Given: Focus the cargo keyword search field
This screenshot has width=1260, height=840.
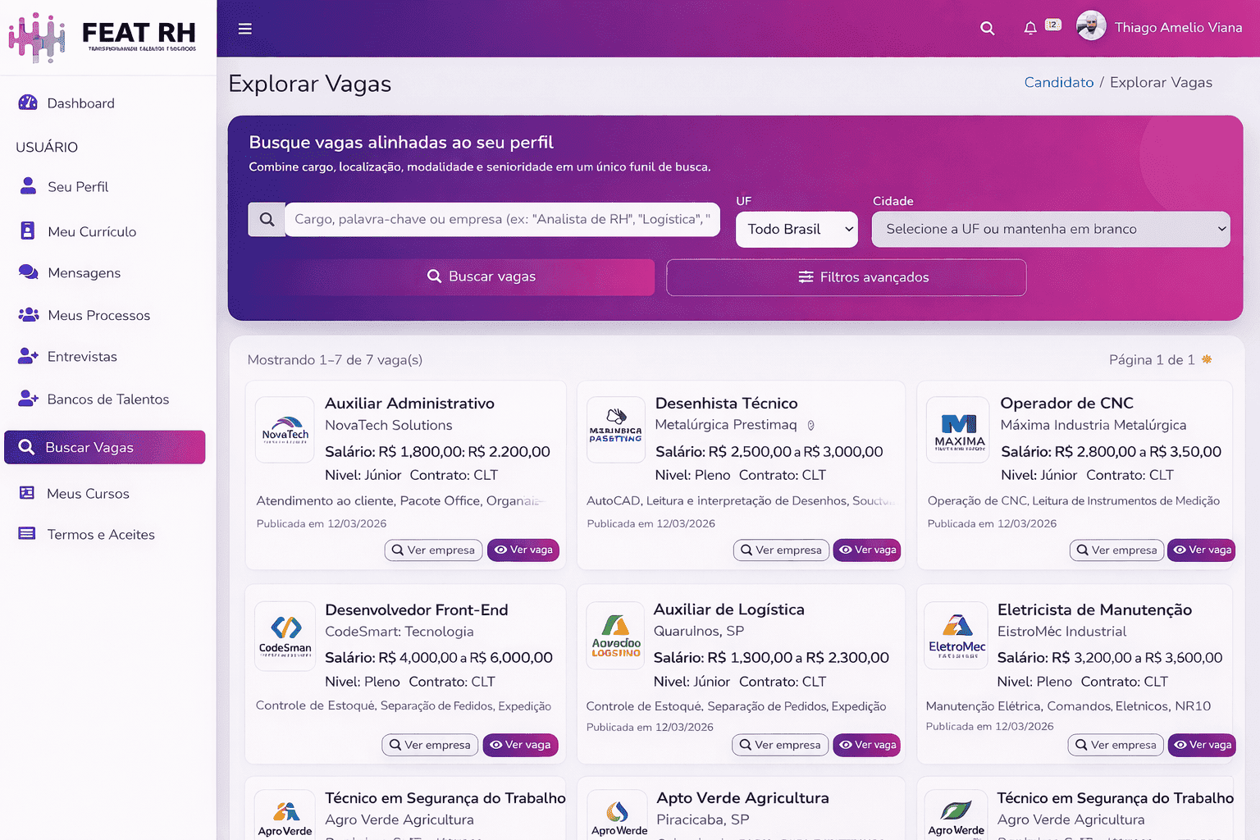Looking at the screenshot, I should [501, 220].
